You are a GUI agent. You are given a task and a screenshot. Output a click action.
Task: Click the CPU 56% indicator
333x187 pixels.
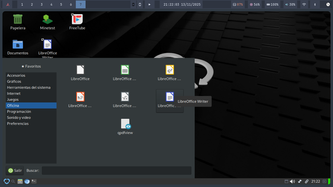click(254, 5)
